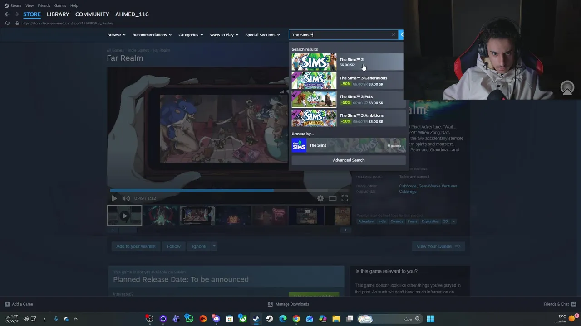Image resolution: width=581 pixels, height=326 pixels.
Task: Go back with the Steam back arrow
Action: pos(7,14)
